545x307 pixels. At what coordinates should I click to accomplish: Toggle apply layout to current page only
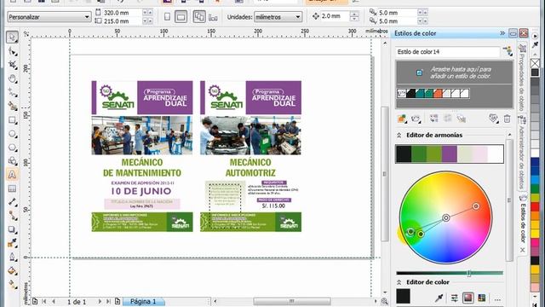pos(213,17)
